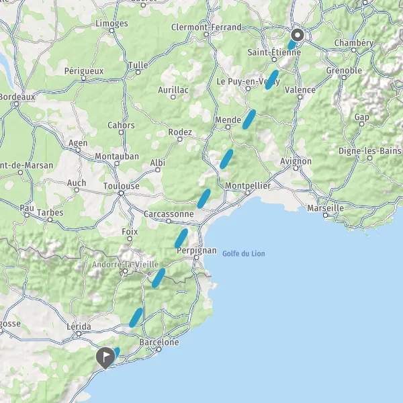Click the Lérida city marker circle
Image resolution: width=403 pixels, height=403 pixels.
click(79, 334)
